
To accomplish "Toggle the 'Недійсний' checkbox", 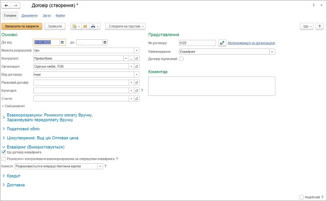I will 301,197.
